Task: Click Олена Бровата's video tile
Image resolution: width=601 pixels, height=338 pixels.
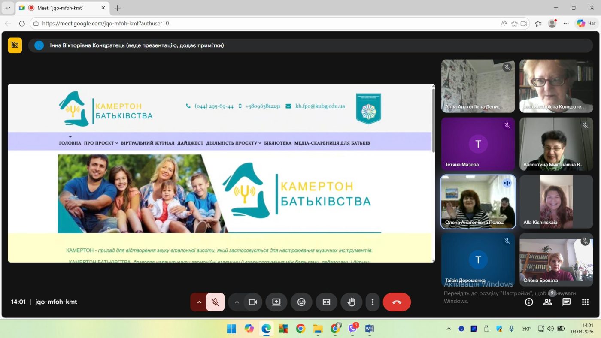Action: [x=556, y=260]
